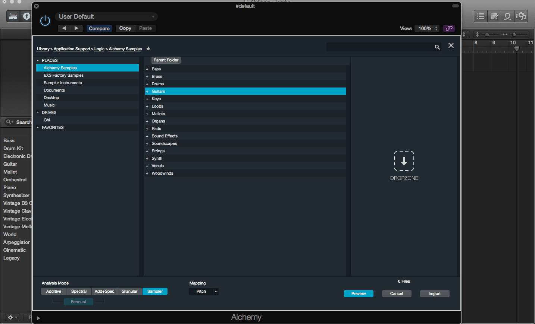Select Spectral analysis mode
Image resolution: width=535 pixels, height=324 pixels.
[79, 291]
